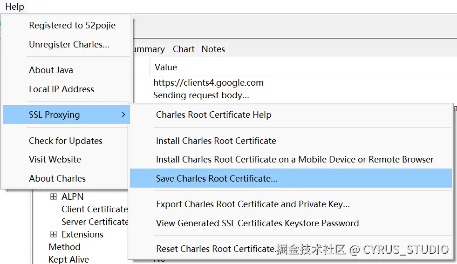Image resolution: width=457 pixels, height=264 pixels.
Task: Choose Reset Charles Root Certificate
Action: (x=216, y=249)
